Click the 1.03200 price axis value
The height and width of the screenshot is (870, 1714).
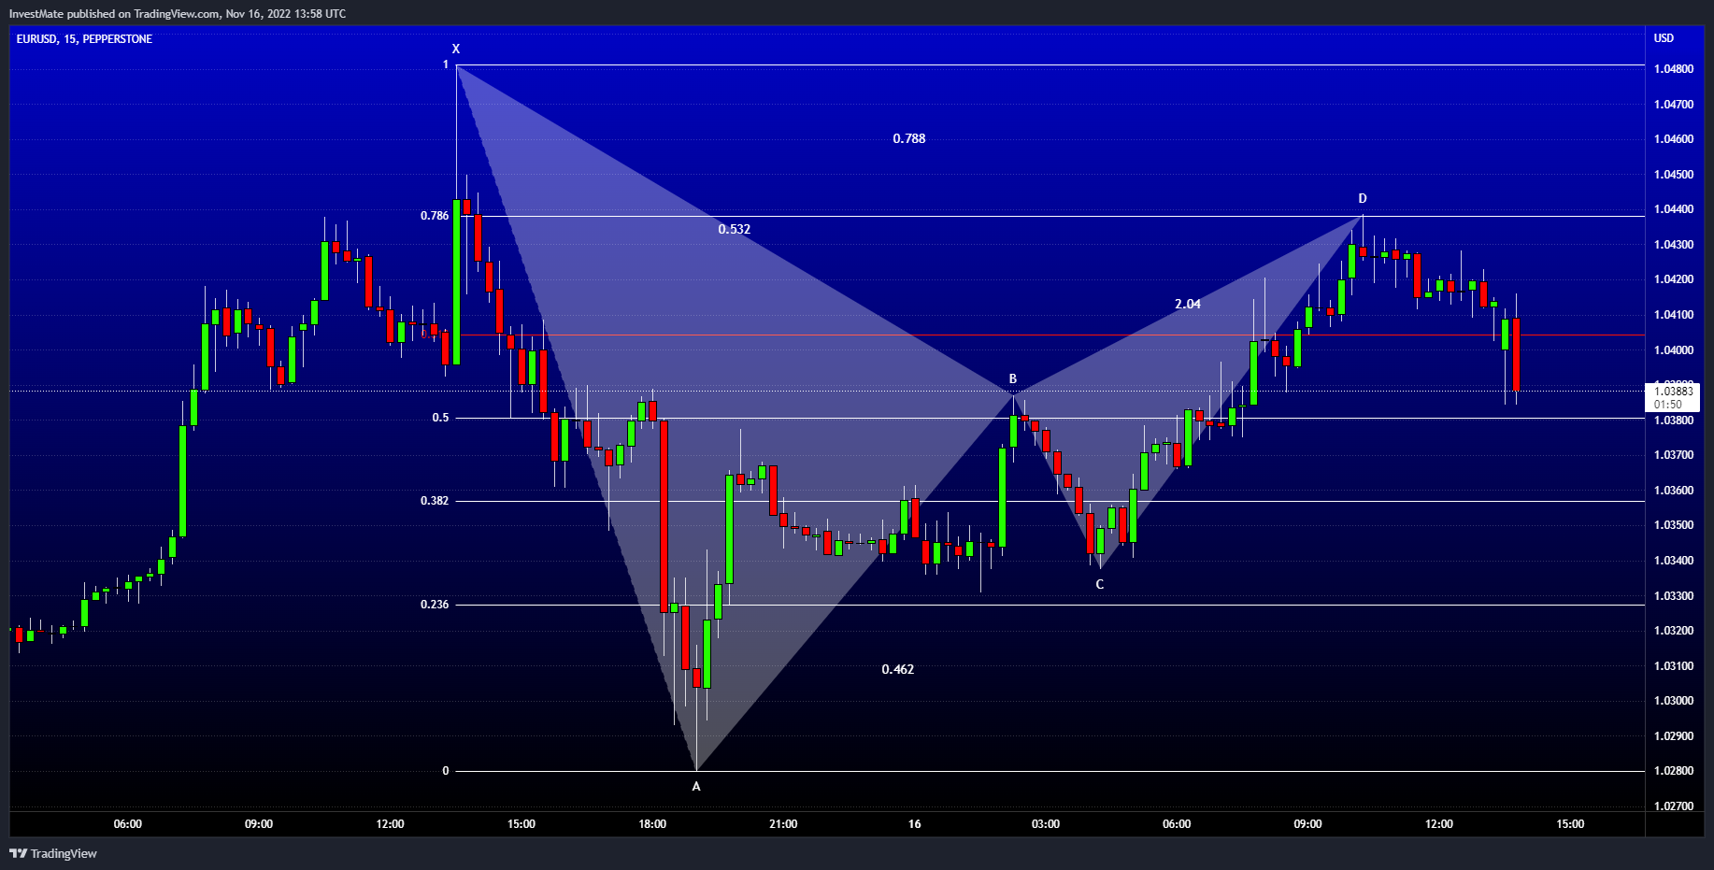pos(1674,631)
